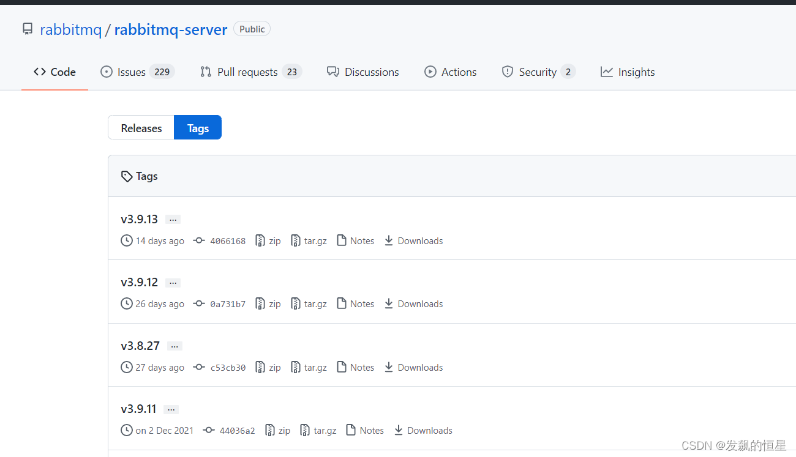This screenshot has width=796, height=457.
Task: Download tar.gz for v3.9.11
Action: point(318,430)
